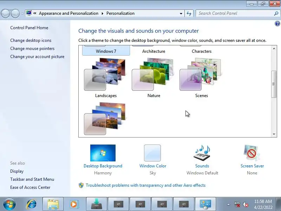Click the Control Panel icon in address bar
Viewport: 281px width, 211px height.
tap(29, 13)
